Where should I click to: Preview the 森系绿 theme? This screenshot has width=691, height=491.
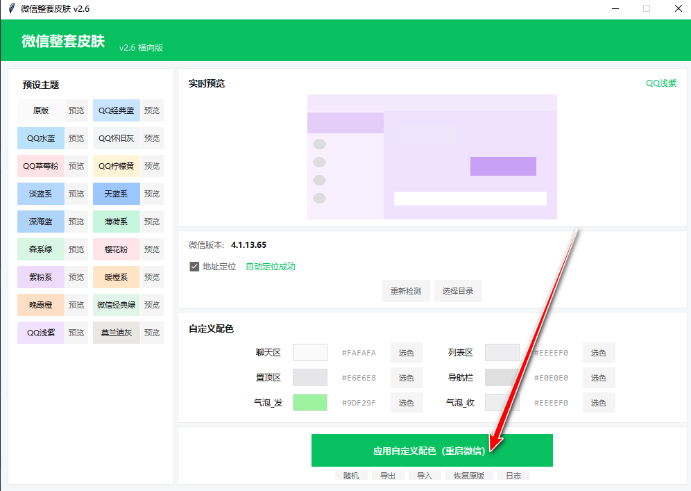pyautogui.click(x=76, y=249)
